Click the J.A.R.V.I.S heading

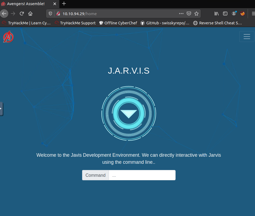point(129,71)
